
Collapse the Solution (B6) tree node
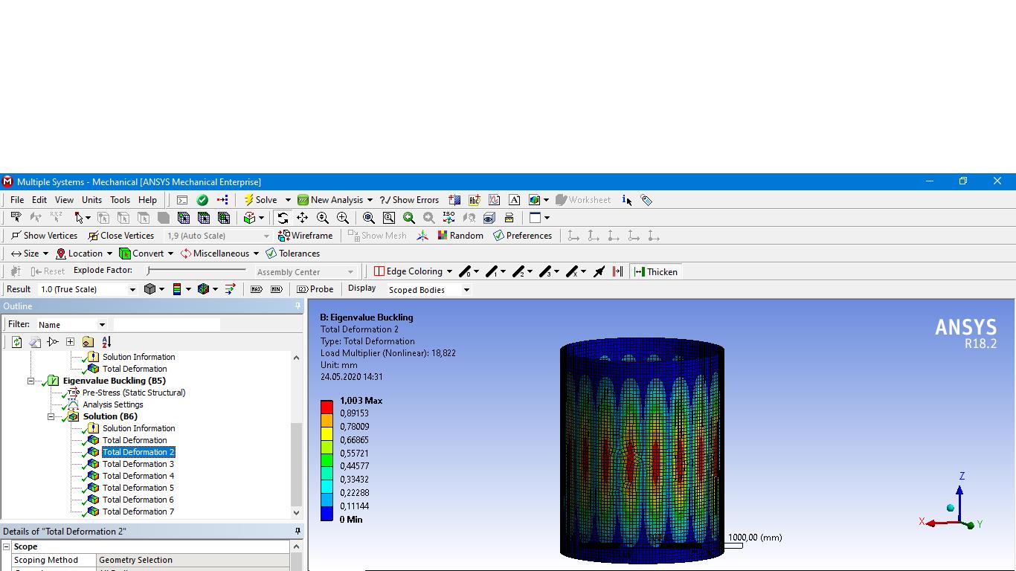click(x=51, y=416)
